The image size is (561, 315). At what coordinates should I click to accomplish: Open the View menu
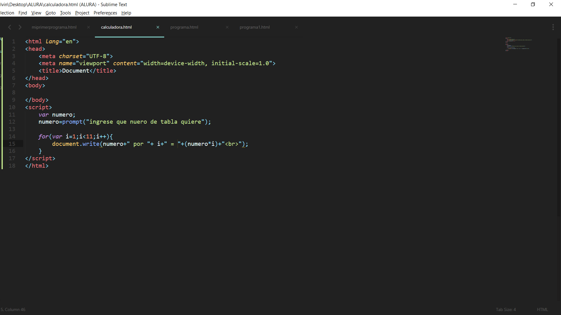click(36, 13)
